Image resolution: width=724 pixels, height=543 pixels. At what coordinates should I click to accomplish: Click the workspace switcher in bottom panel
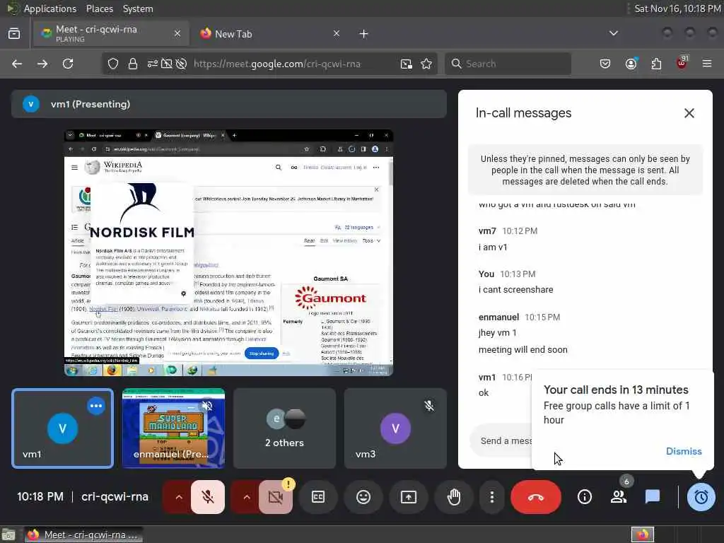click(x=643, y=535)
